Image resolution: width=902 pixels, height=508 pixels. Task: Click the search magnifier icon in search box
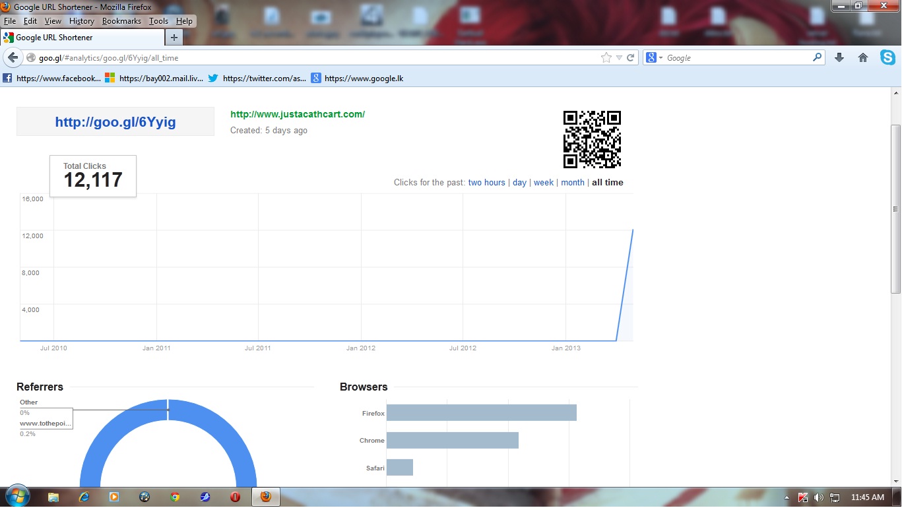[x=818, y=57]
